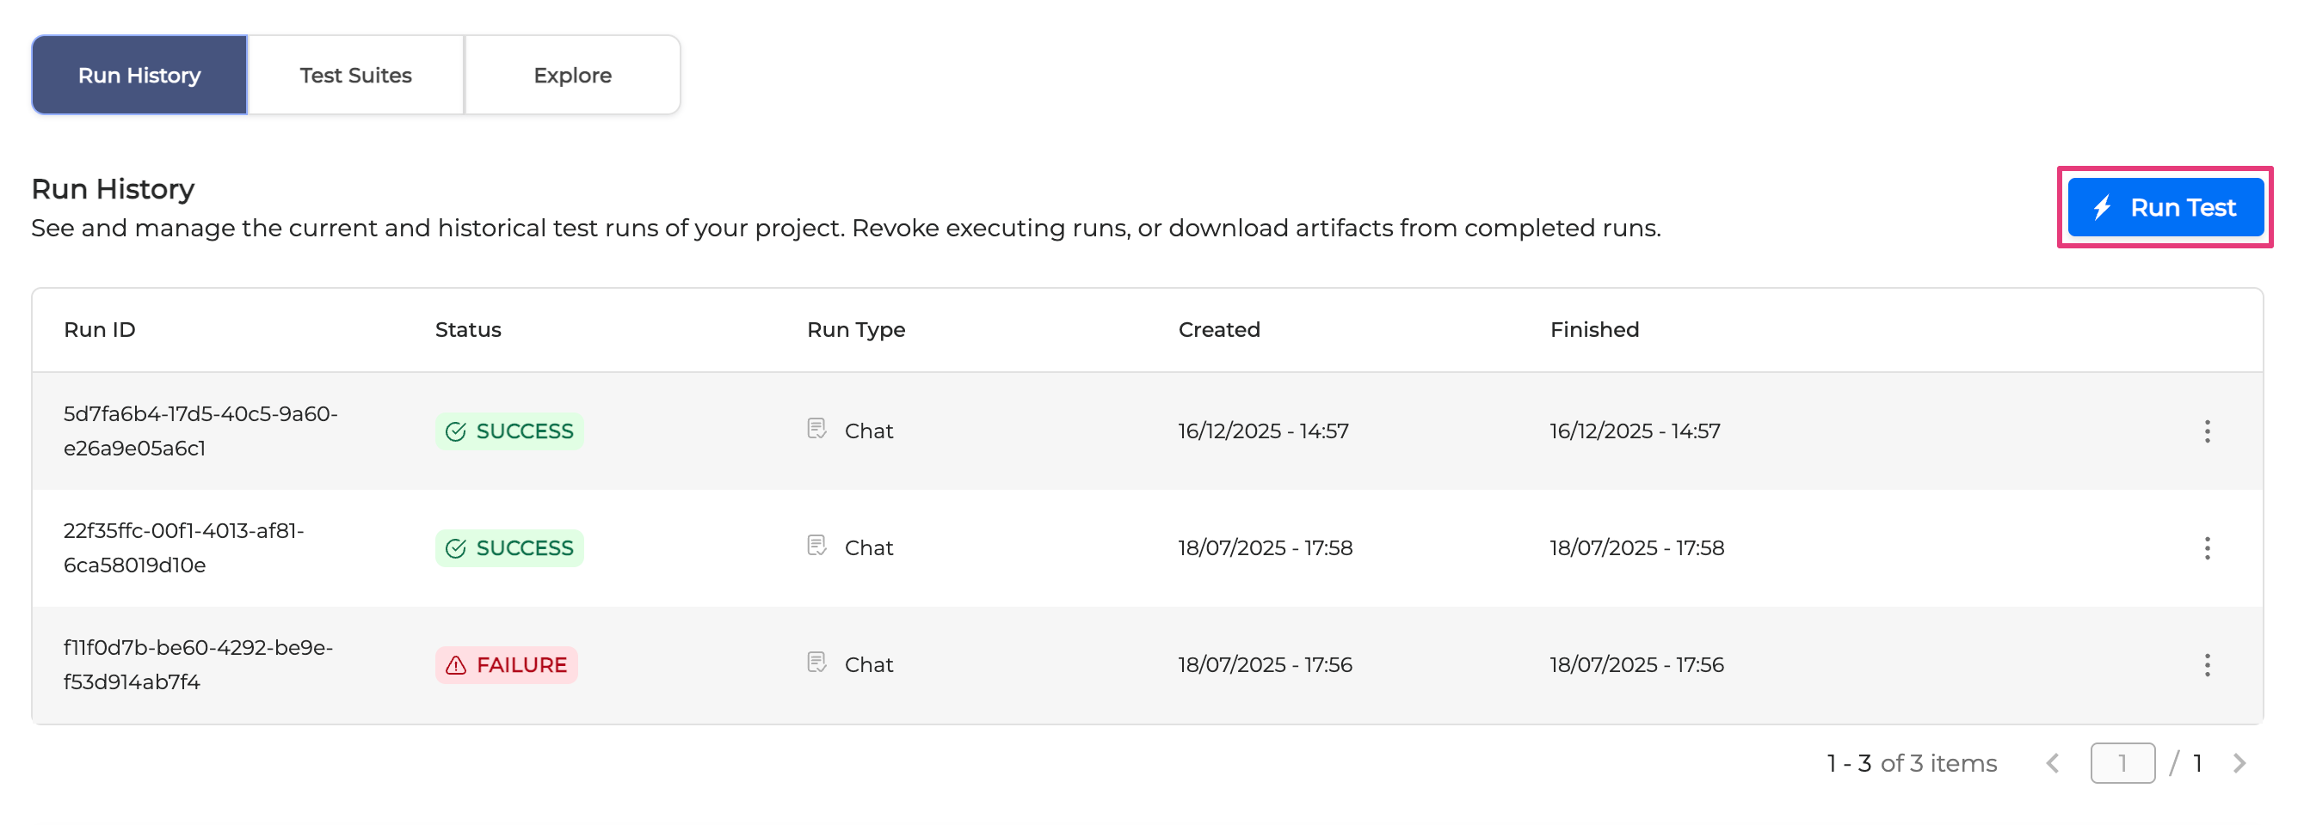Screen dimensions: 2304x825
Task: Click the Chat icon in first run row
Action: [x=816, y=429]
